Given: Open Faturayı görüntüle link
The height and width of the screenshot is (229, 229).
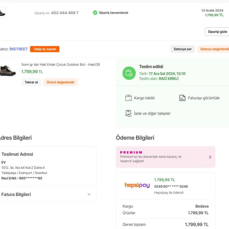Looking at the screenshot, I should [204, 98].
